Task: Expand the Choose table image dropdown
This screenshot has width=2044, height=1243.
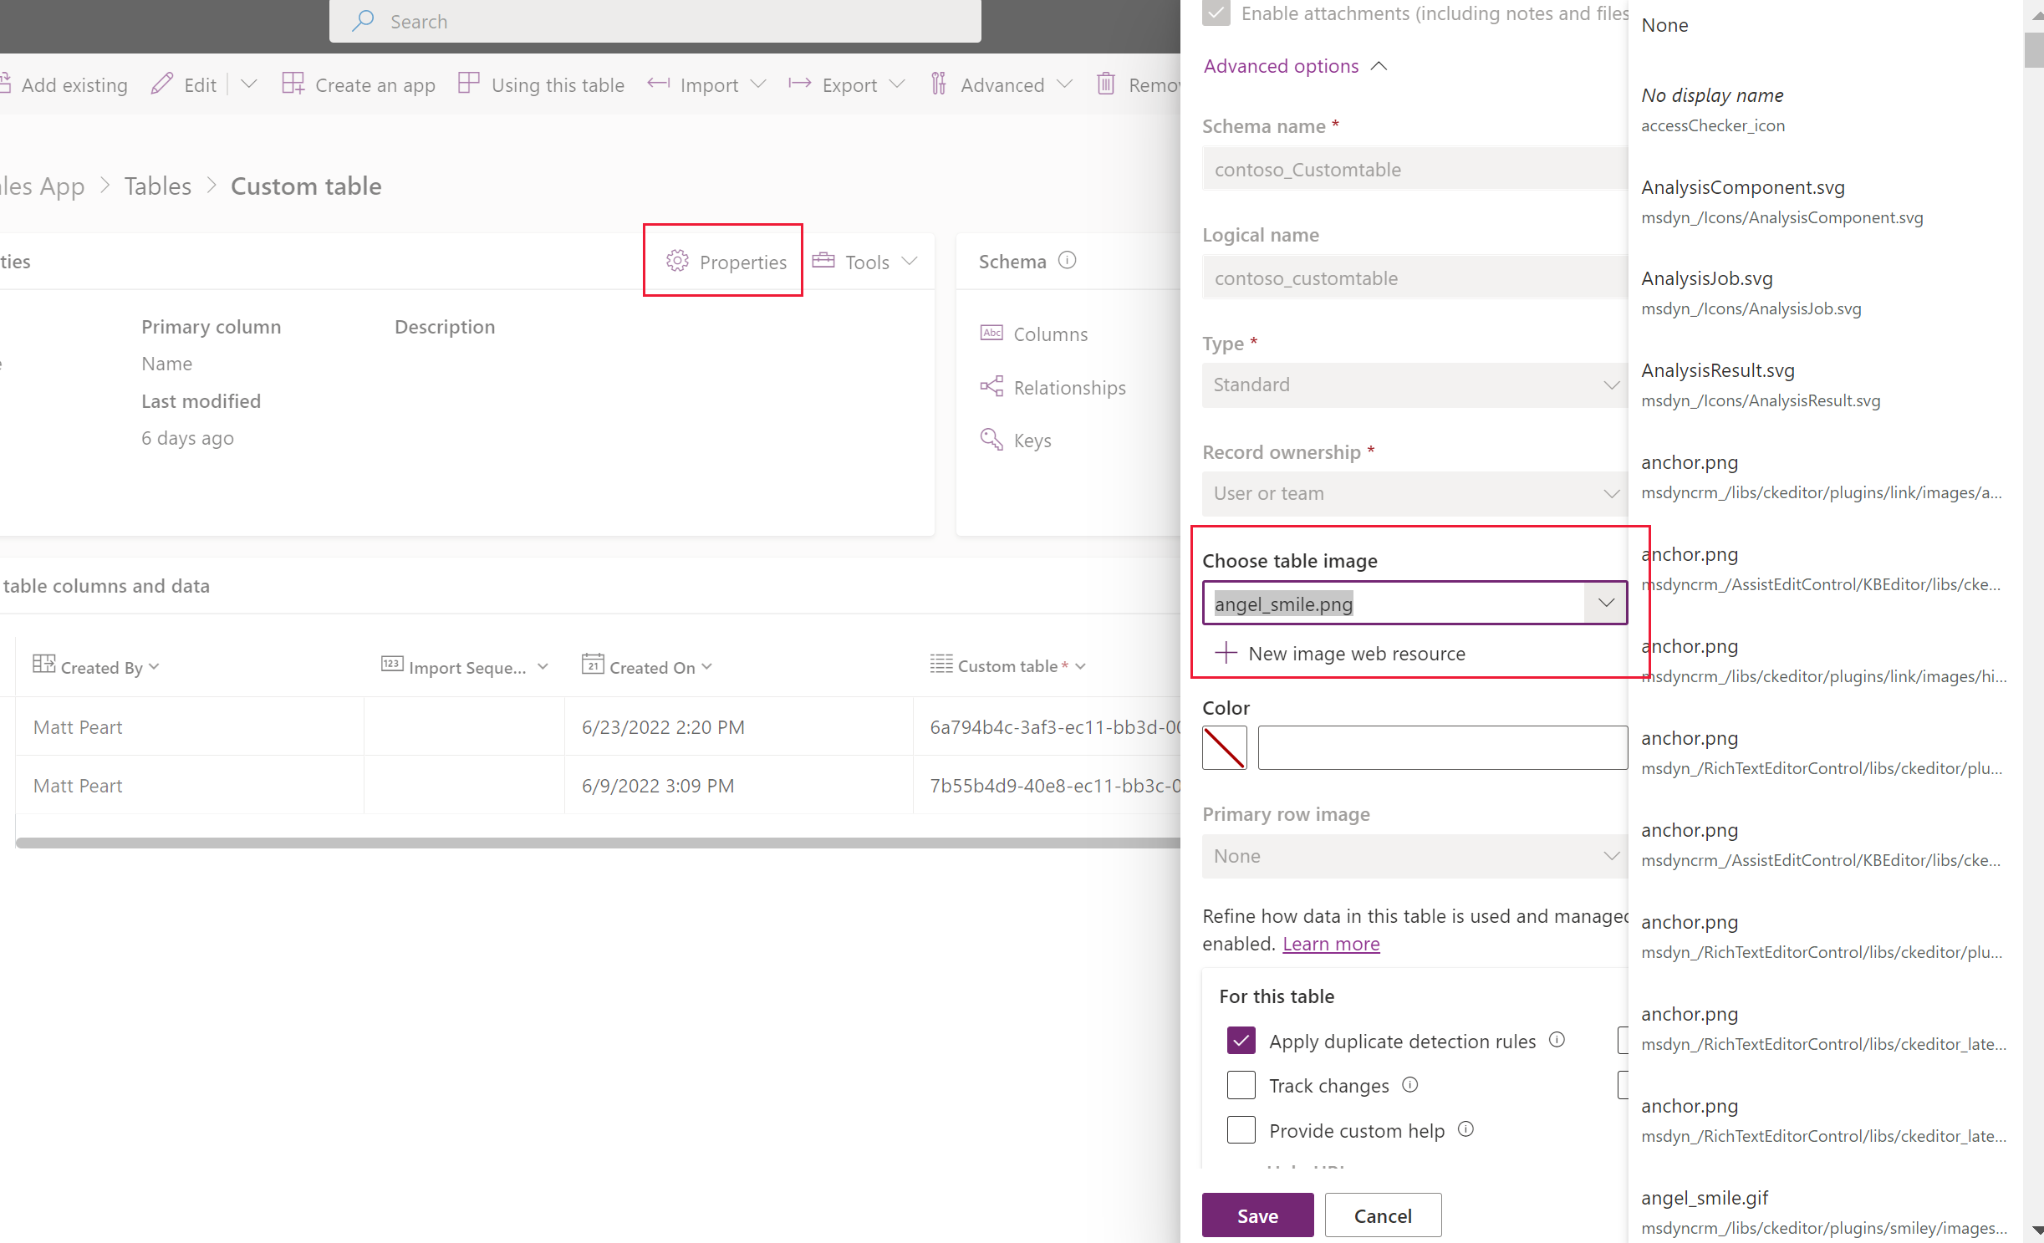Action: [1606, 604]
